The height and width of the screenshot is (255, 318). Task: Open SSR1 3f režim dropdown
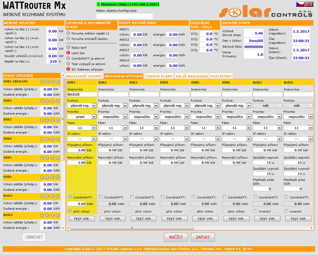pos(82,139)
